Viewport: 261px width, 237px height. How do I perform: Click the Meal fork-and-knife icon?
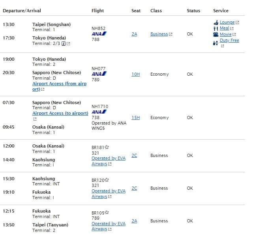pos(216,28)
